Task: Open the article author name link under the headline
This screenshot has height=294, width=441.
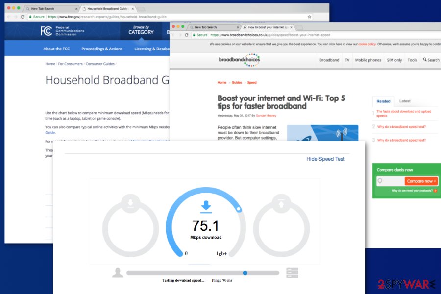Action: (266, 115)
